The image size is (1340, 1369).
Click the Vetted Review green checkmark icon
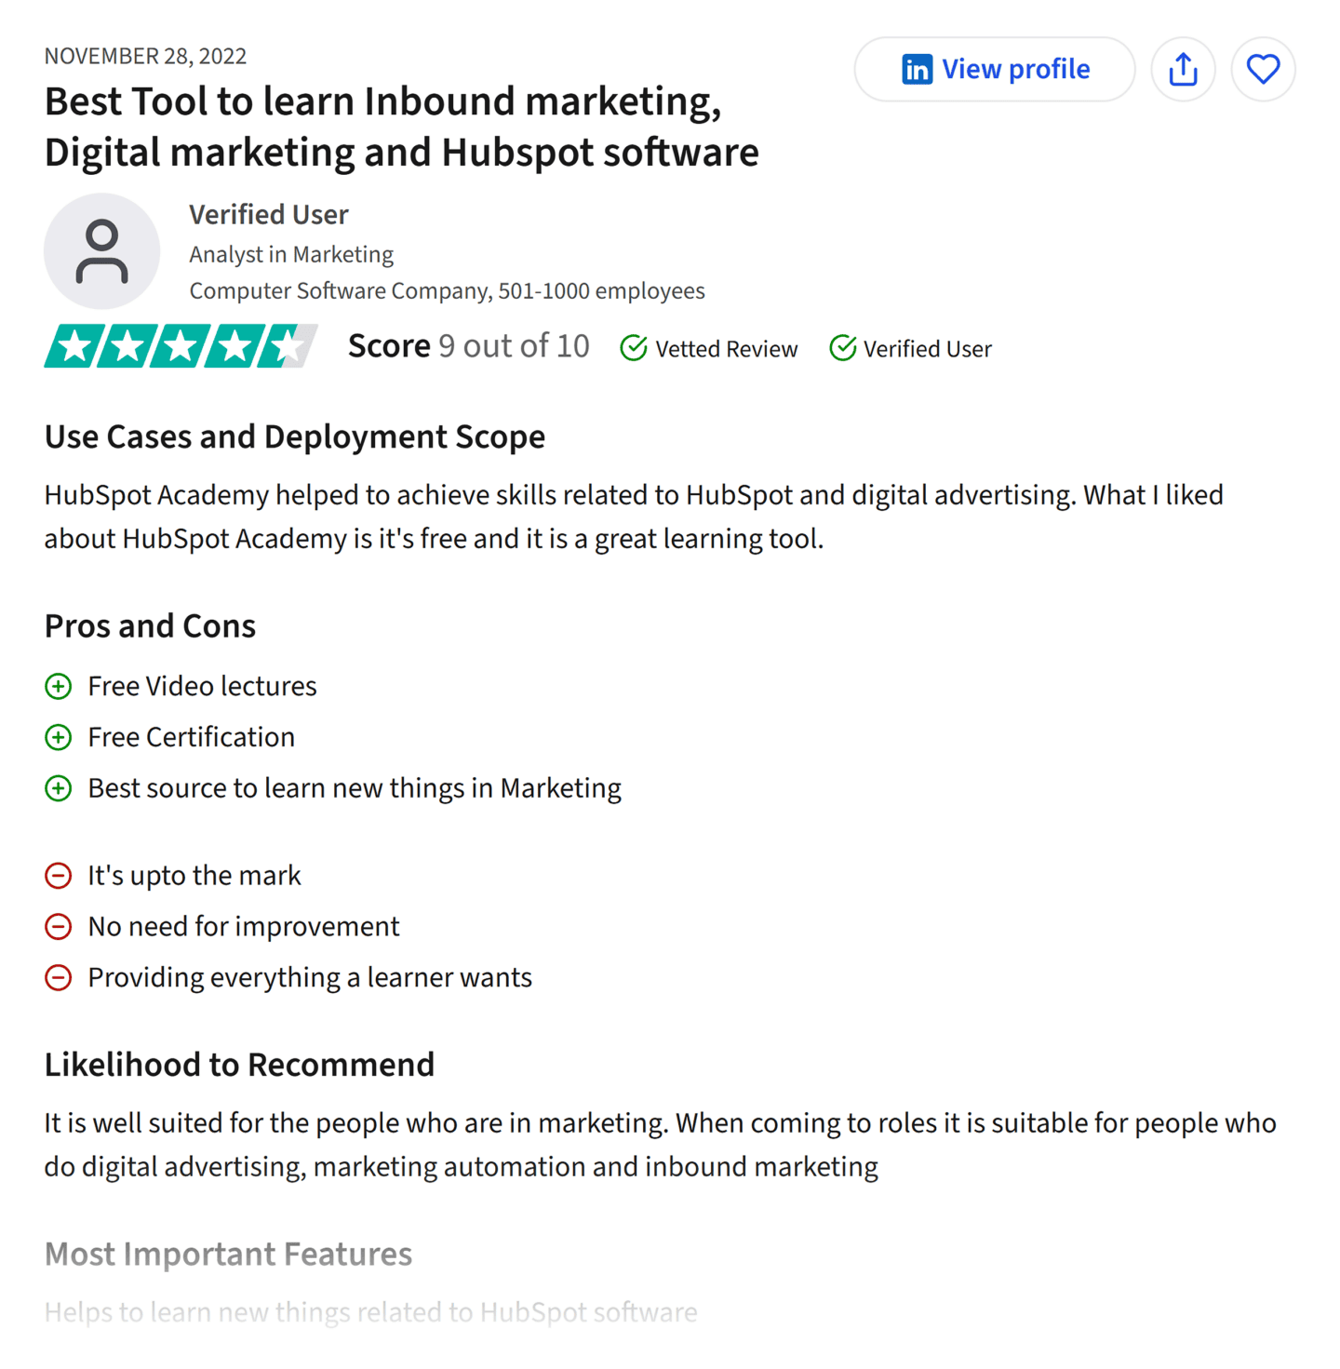[634, 348]
